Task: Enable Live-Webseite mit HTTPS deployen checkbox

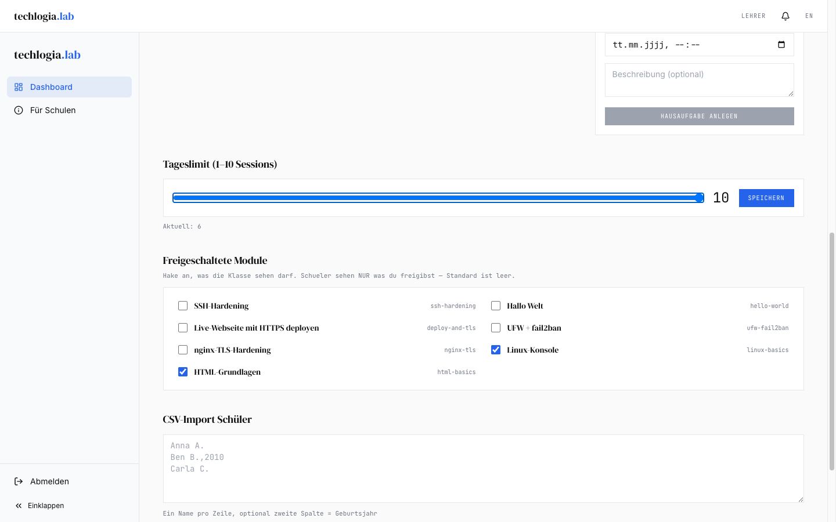Action: coord(183,328)
